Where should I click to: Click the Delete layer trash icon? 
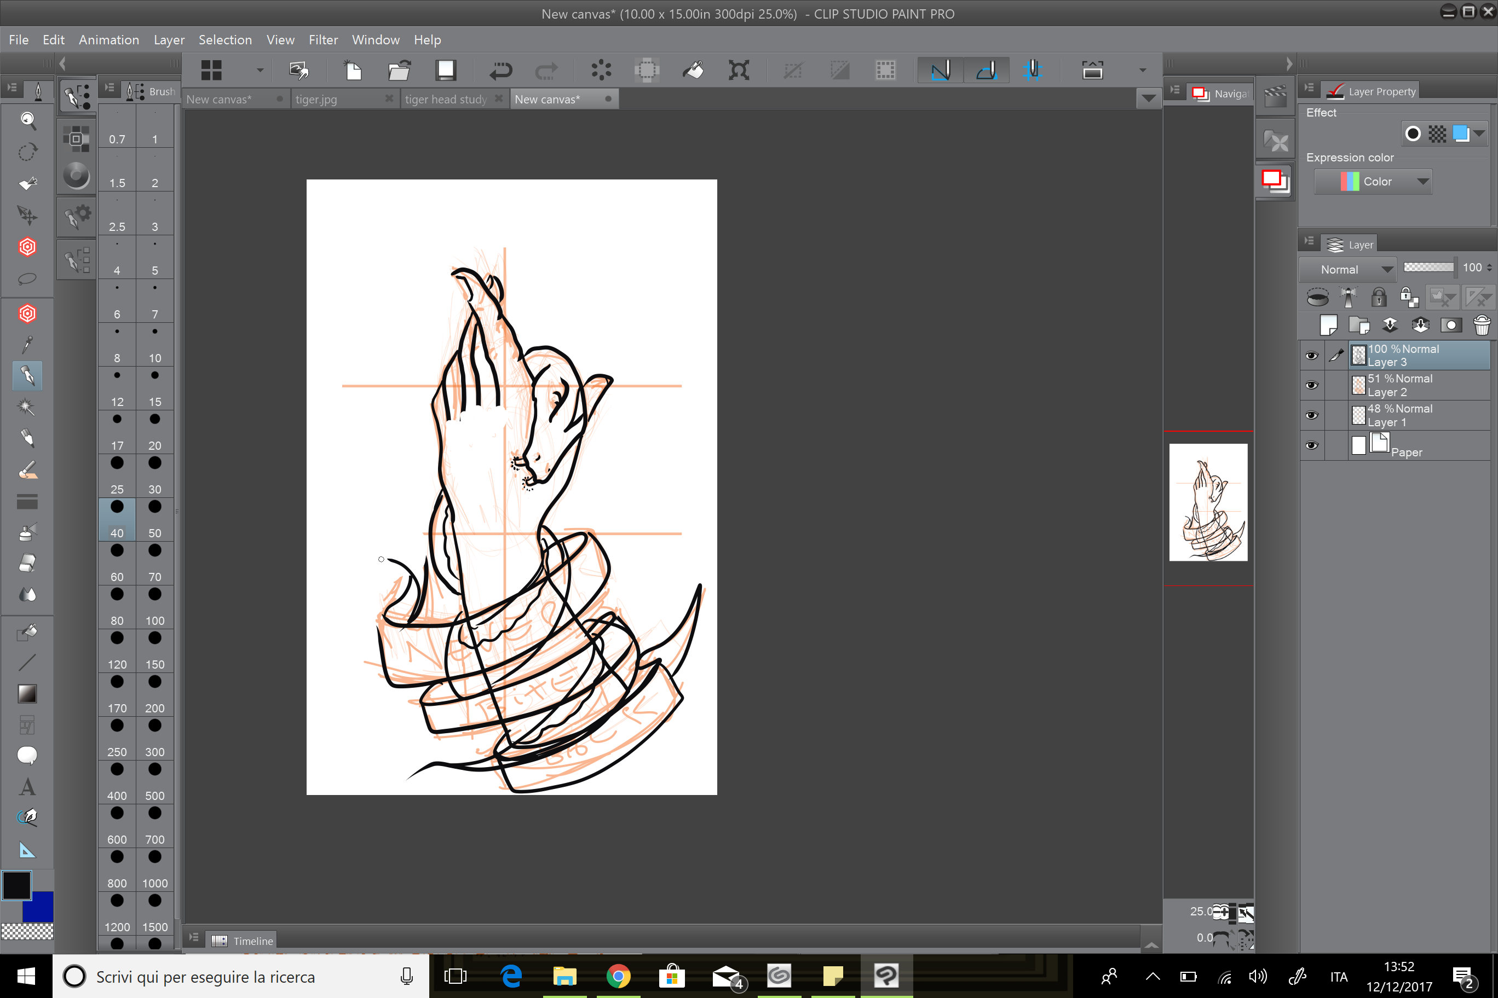pyautogui.click(x=1482, y=324)
